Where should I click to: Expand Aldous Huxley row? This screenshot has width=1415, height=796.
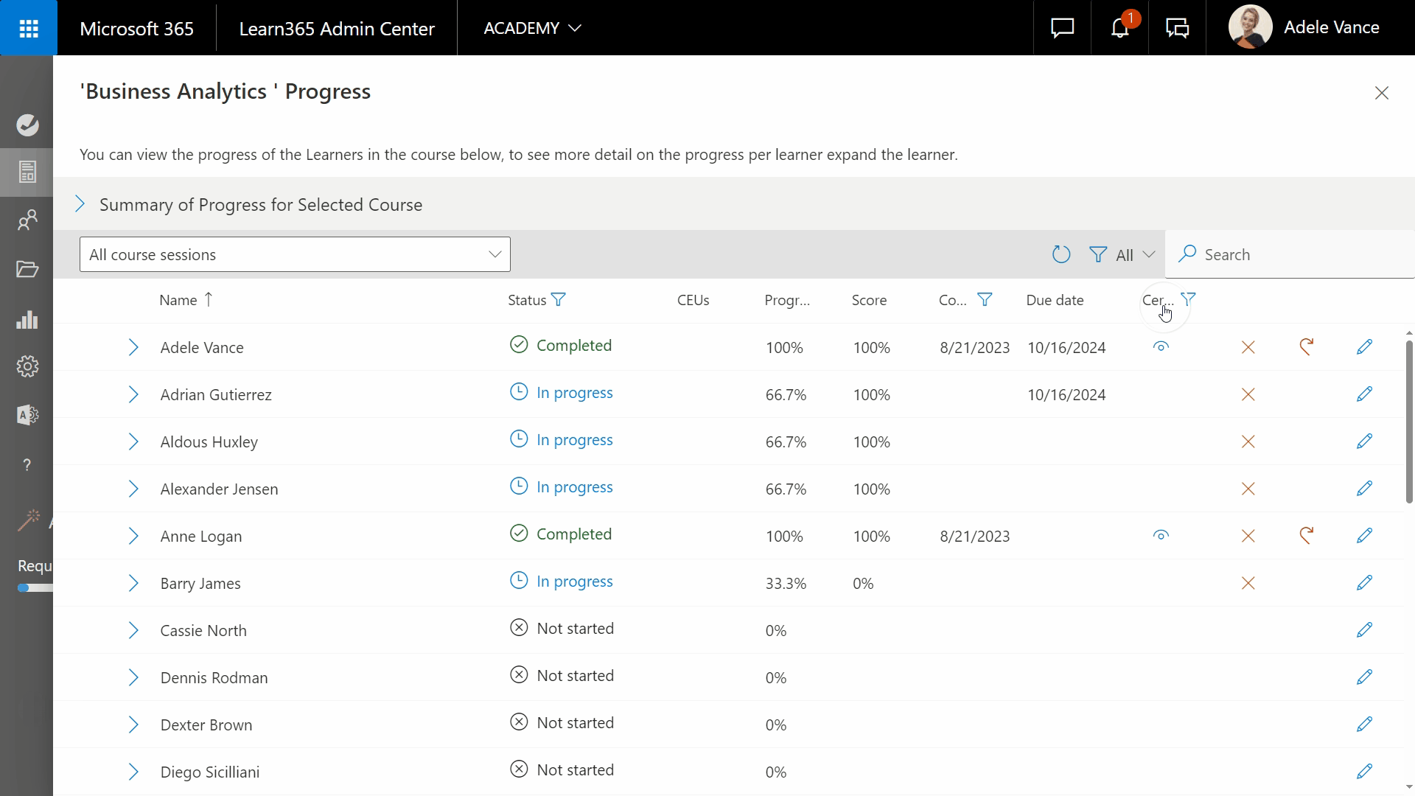pos(133,441)
